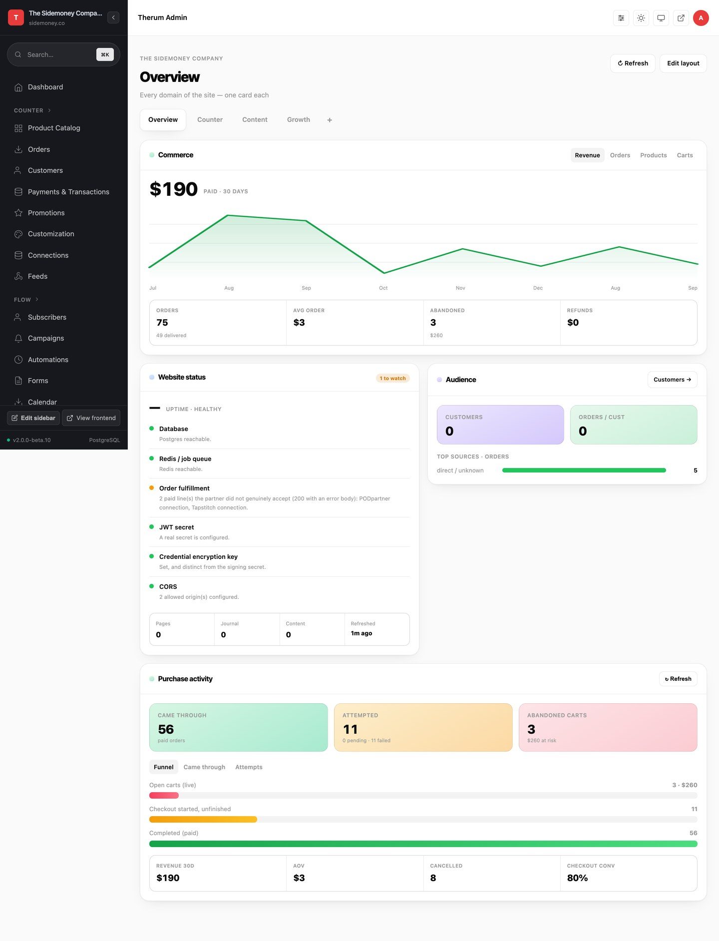The width and height of the screenshot is (719, 941).
Task: Open Campaigns in the sidebar
Action: pos(64,338)
